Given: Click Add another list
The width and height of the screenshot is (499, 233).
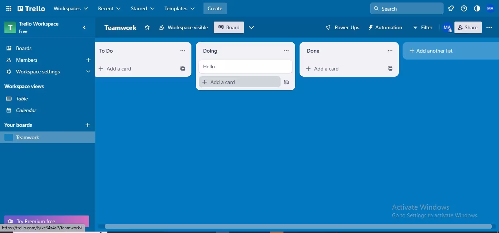Looking at the screenshot, I should (x=451, y=51).
